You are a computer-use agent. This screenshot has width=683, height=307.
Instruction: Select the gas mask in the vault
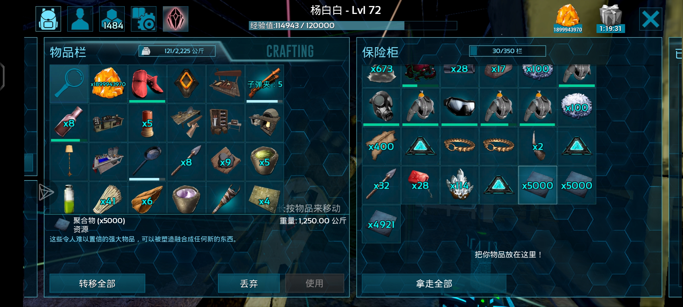pos(381,107)
